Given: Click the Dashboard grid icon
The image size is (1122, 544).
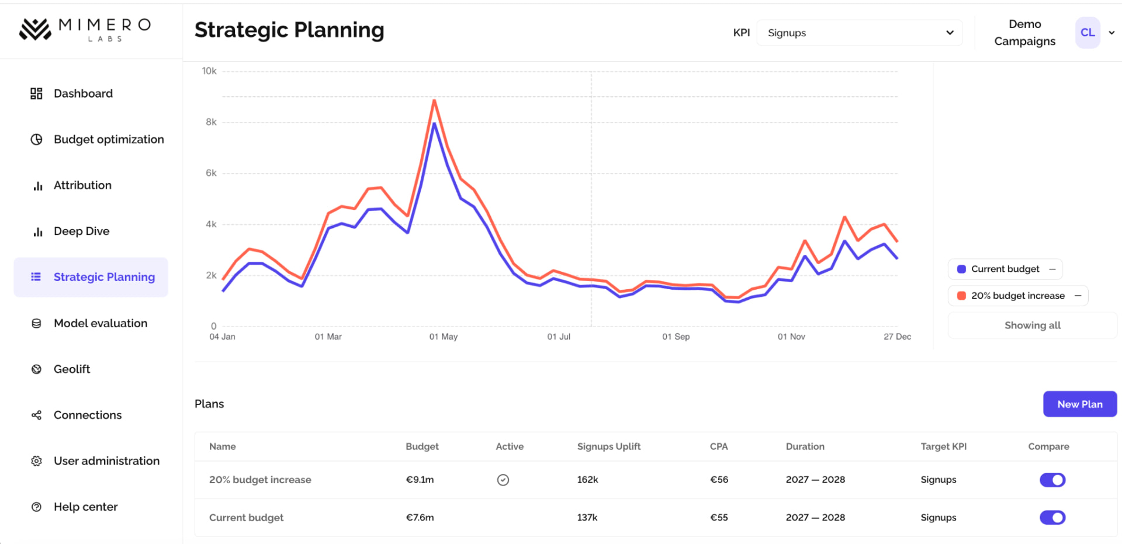Looking at the screenshot, I should [36, 93].
